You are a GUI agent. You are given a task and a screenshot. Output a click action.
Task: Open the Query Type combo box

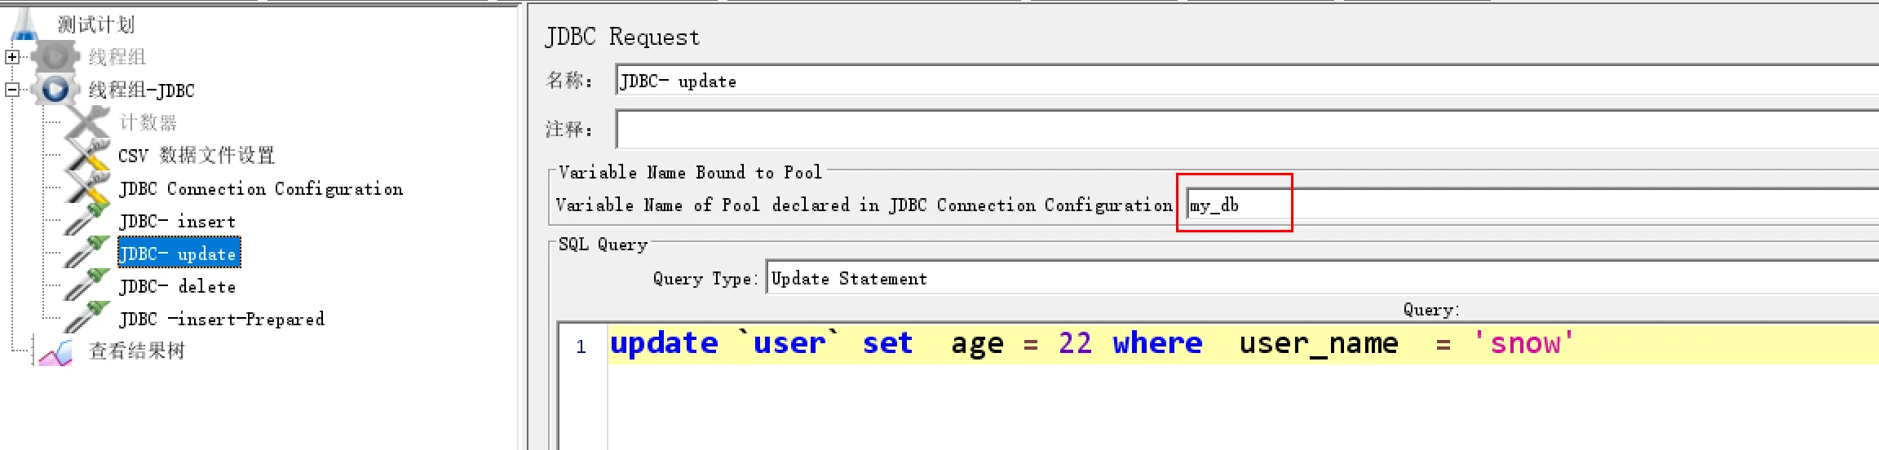click(x=1321, y=278)
